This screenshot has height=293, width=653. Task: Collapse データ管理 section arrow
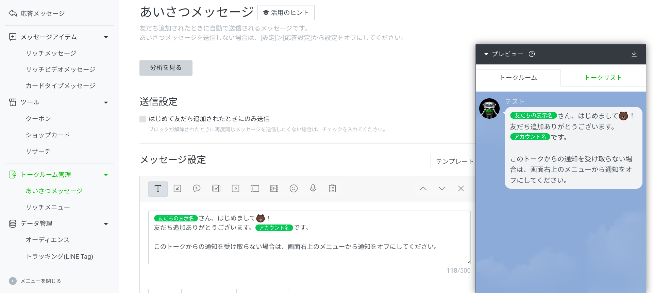[106, 224]
